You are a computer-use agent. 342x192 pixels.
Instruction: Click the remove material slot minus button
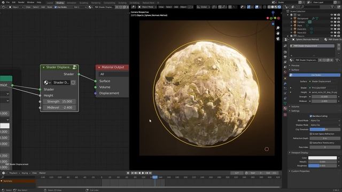(339, 48)
